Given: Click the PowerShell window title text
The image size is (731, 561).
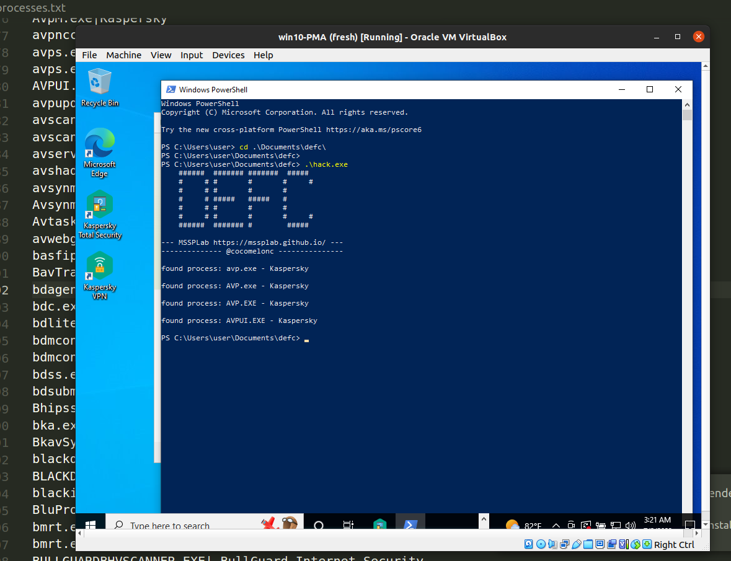Looking at the screenshot, I should pos(213,89).
